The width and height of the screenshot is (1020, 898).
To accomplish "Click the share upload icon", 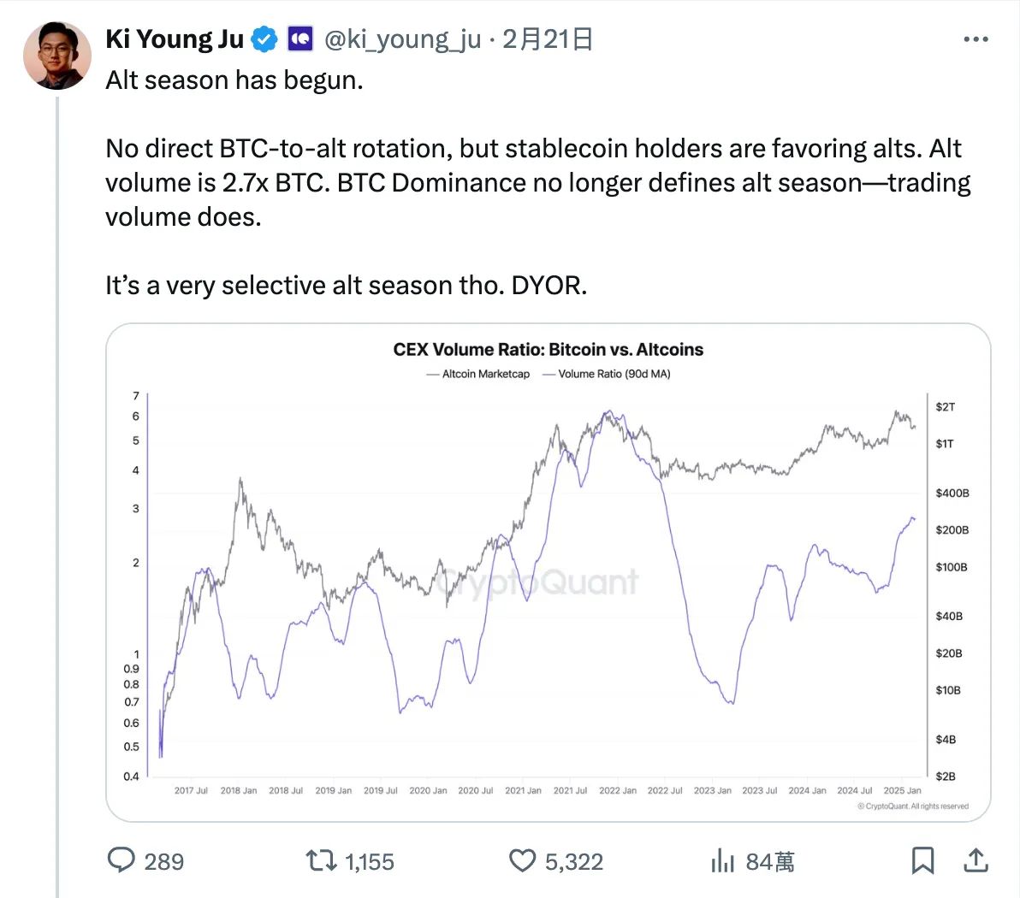I will click(x=976, y=860).
